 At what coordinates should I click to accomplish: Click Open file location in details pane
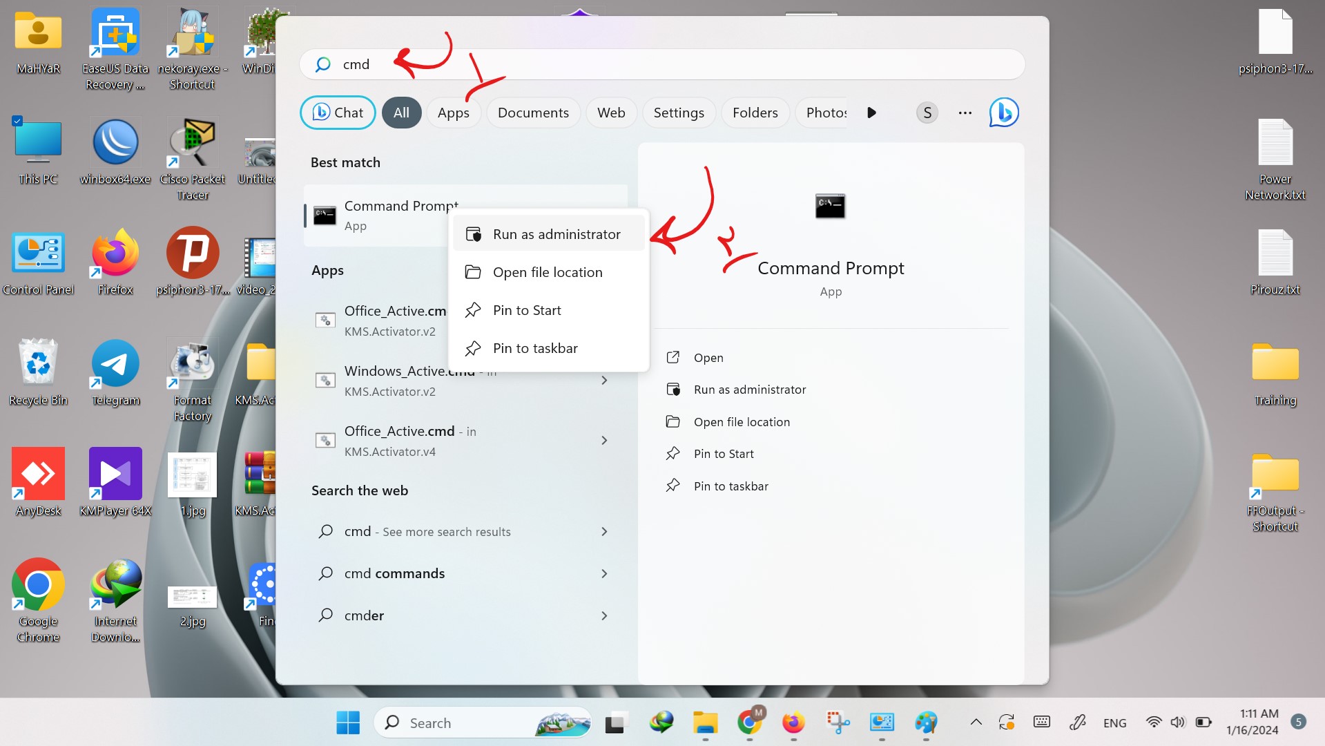click(742, 422)
